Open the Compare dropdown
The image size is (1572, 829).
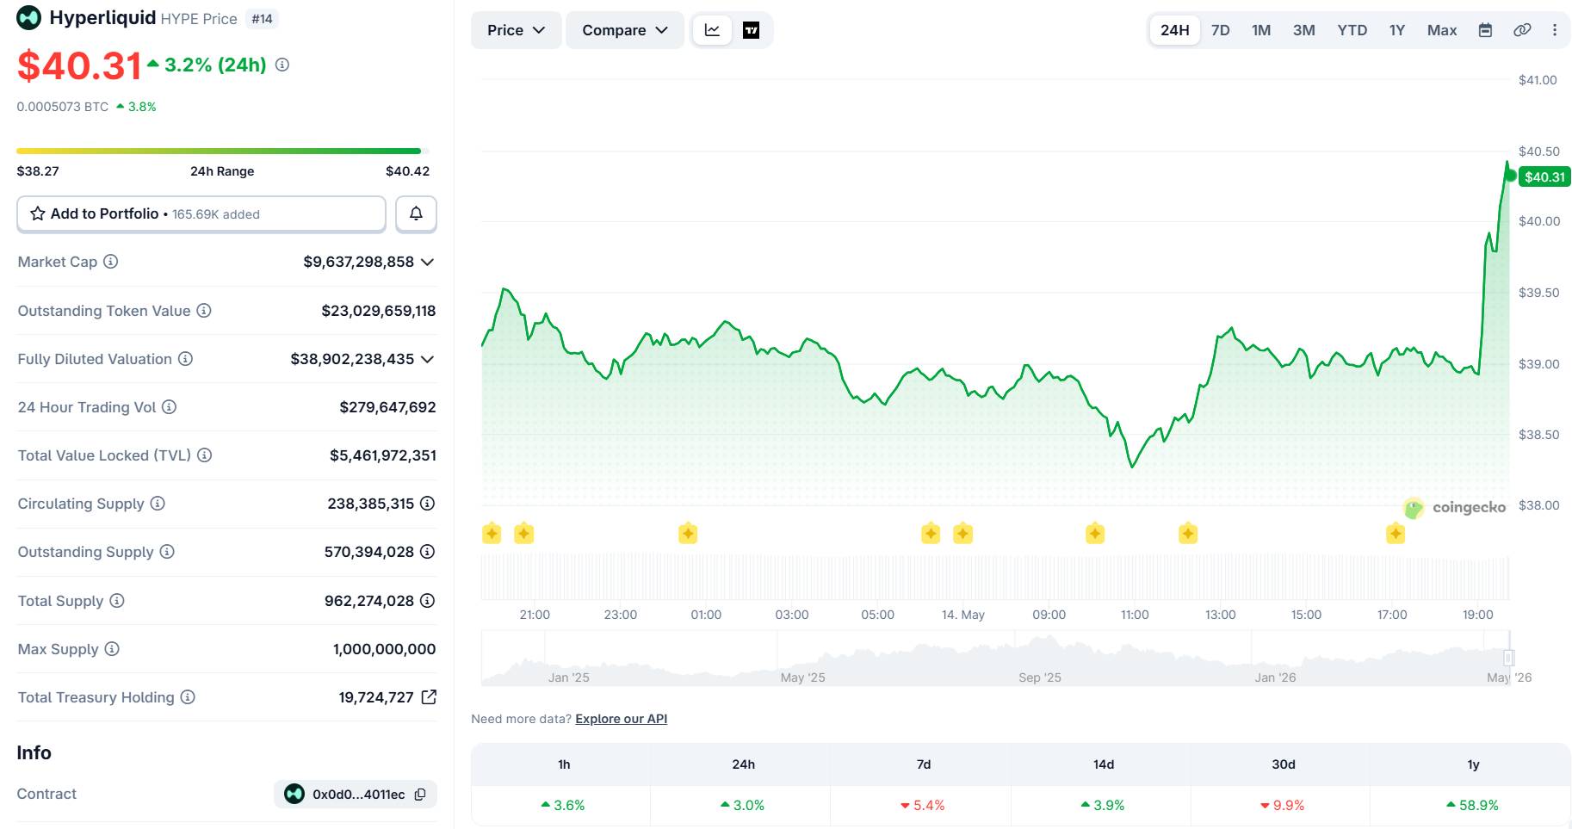click(625, 30)
